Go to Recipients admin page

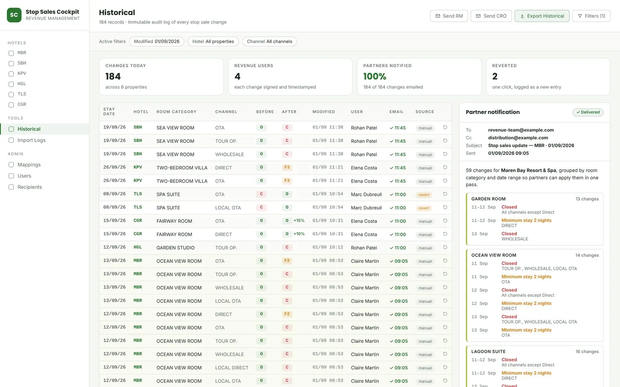[45, 187]
